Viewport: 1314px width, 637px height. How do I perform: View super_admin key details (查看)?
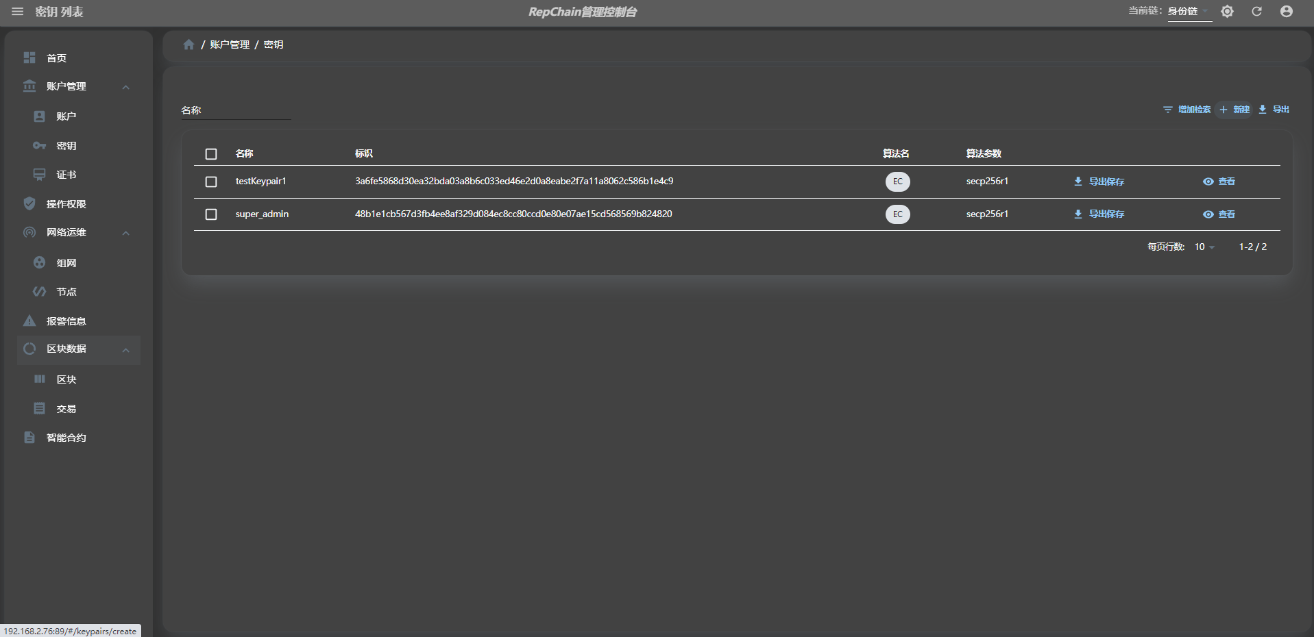pos(1219,214)
